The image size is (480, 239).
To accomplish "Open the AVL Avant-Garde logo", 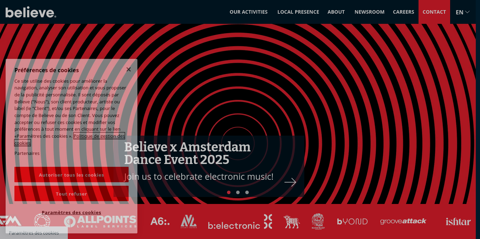I will pos(189,221).
